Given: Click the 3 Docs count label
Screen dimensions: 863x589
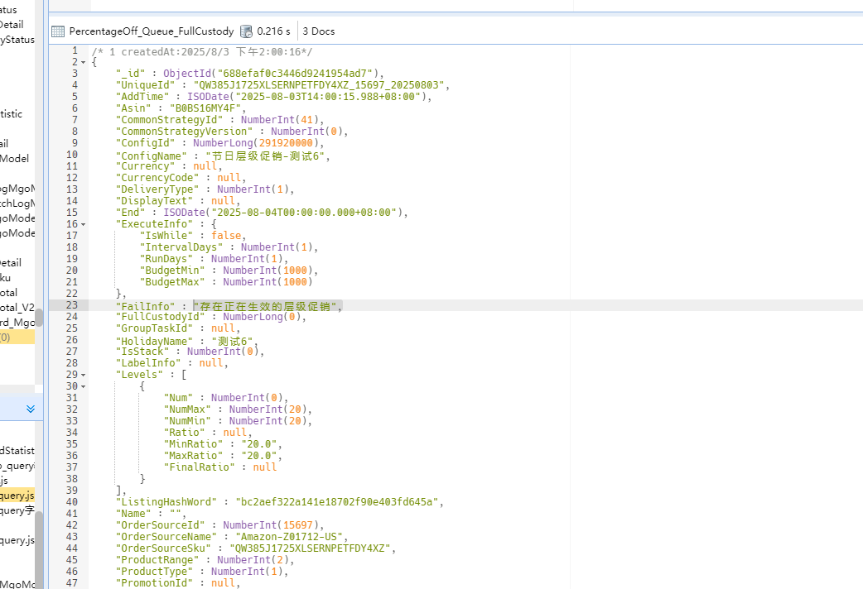Looking at the screenshot, I should click(x=319, y=31).
